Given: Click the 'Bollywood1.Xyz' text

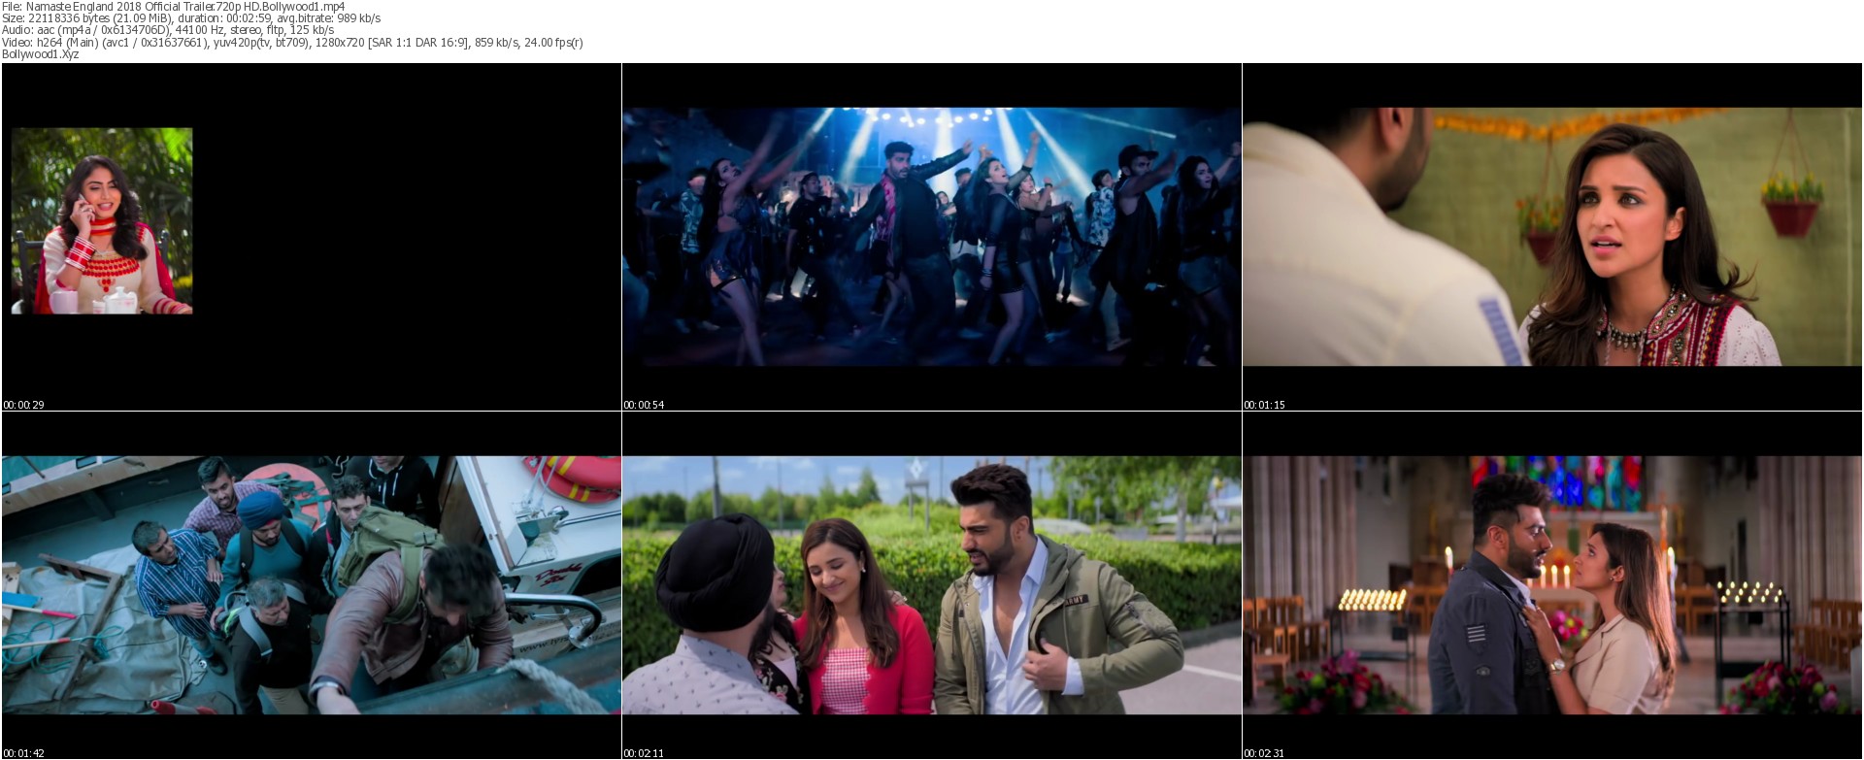Looking at the screenshot, I should [41, 54].
